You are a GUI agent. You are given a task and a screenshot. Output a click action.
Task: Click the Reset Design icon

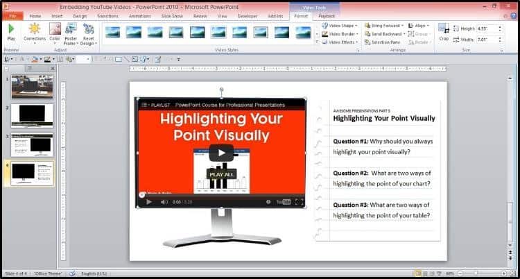pos(89,28)
